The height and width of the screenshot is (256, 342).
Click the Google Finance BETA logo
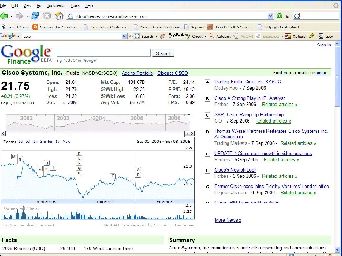point(27,54)
